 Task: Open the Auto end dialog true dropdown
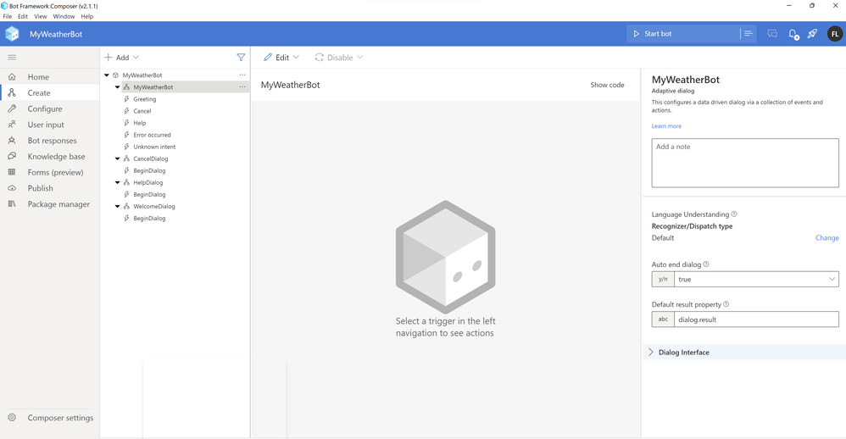pos(756,280)
